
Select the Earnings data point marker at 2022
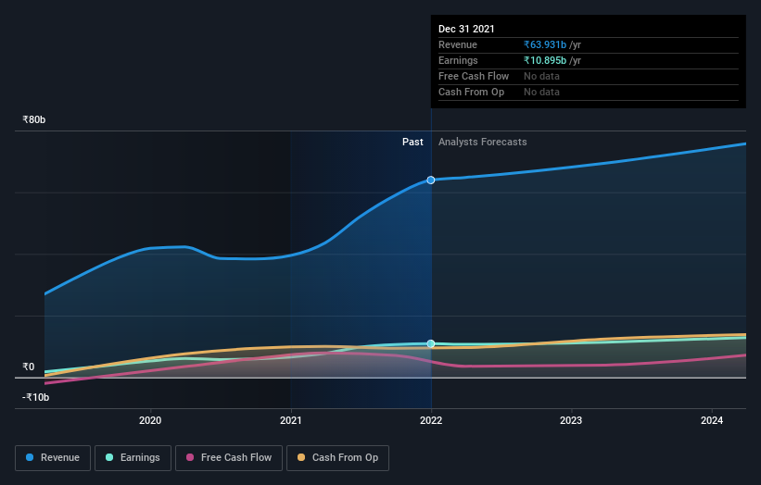click(x=431, y=344)
